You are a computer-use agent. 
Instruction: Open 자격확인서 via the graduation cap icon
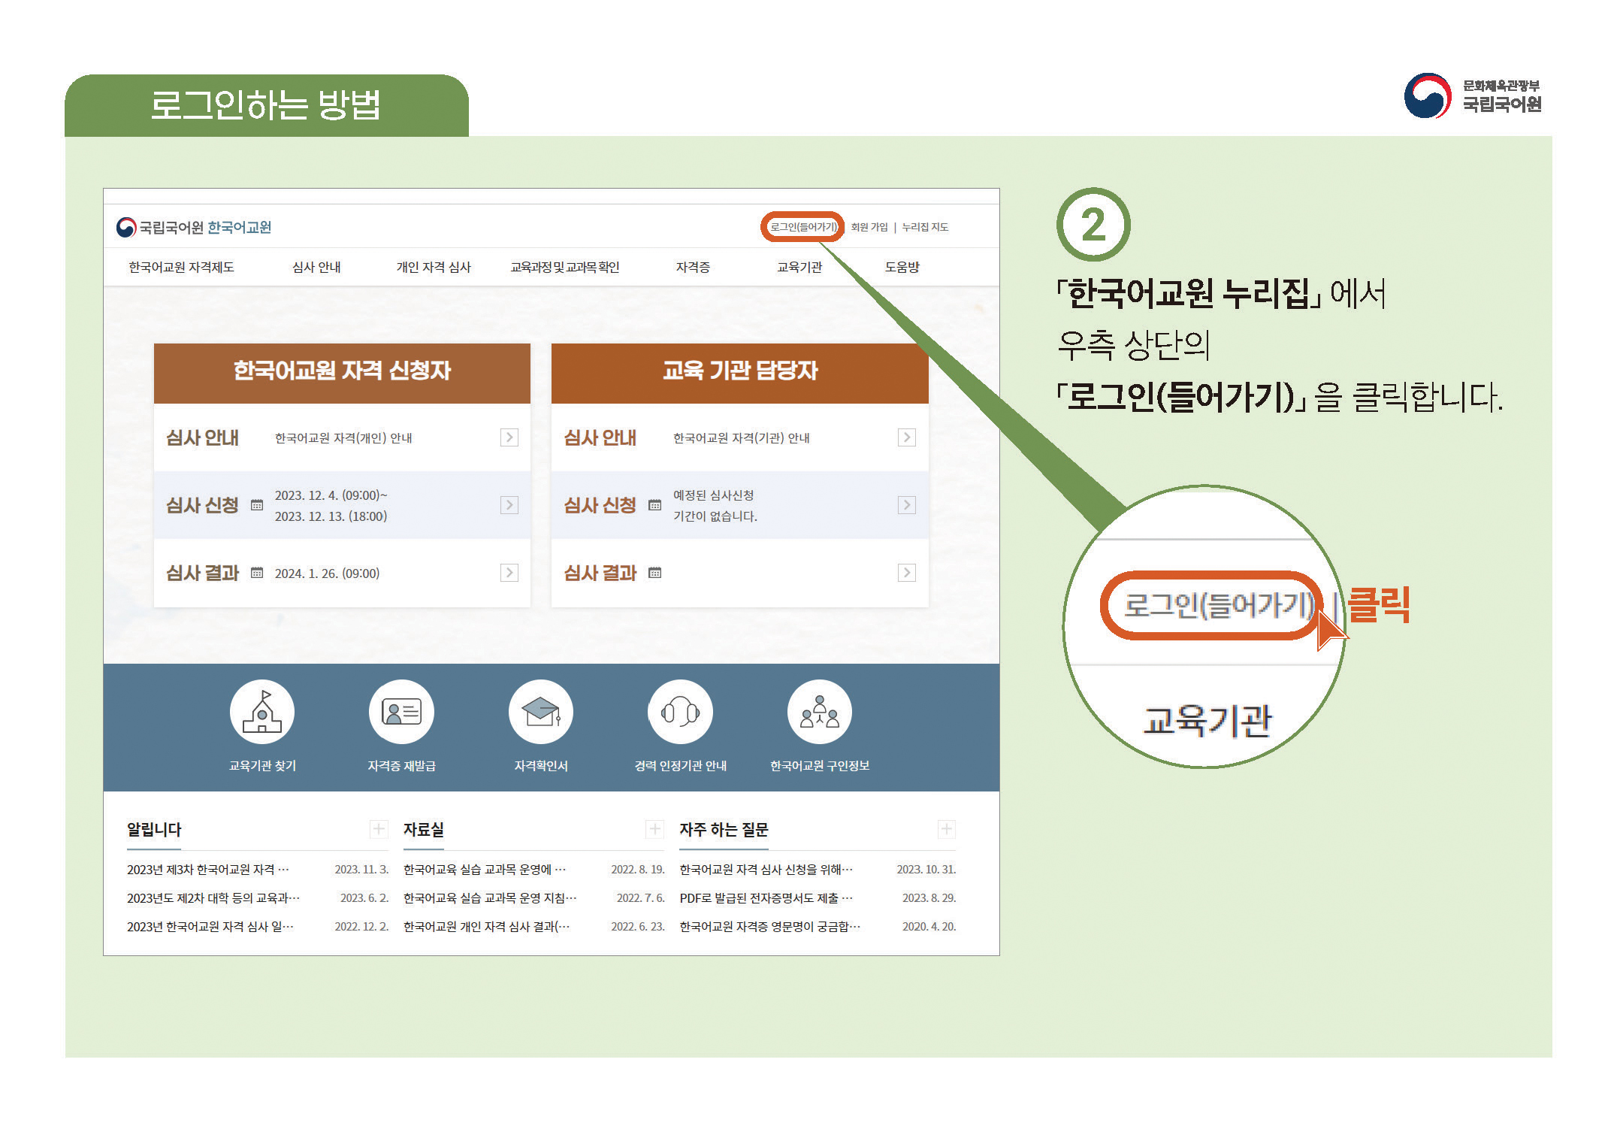542,710
